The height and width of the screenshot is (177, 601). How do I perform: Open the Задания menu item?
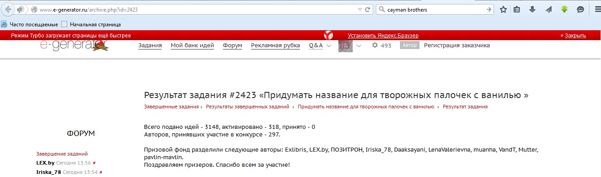[150, 45]
